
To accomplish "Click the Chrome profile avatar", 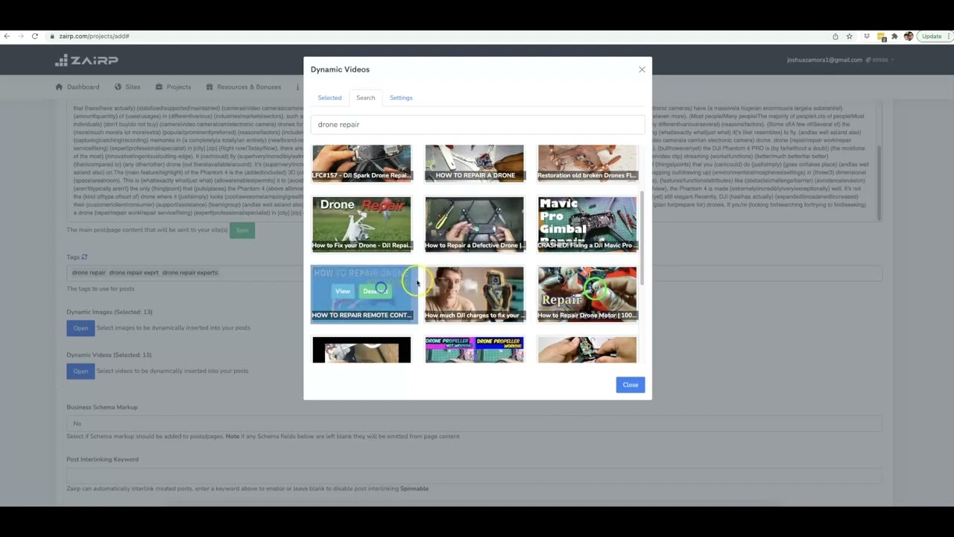I will coord(908,36).
